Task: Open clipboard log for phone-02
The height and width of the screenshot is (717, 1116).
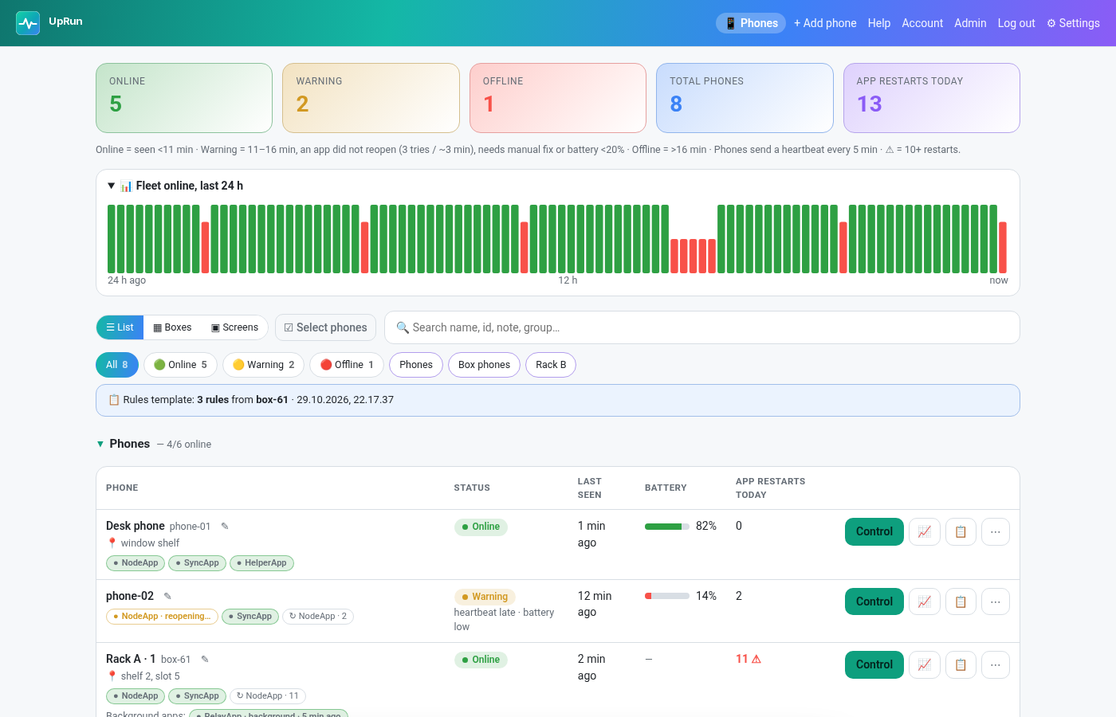Action: 961,601
